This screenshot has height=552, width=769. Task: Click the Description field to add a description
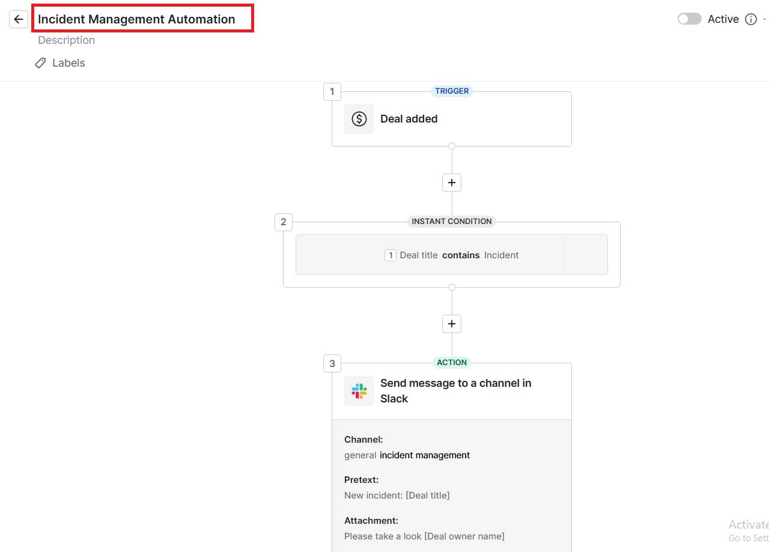click(66, 40)
